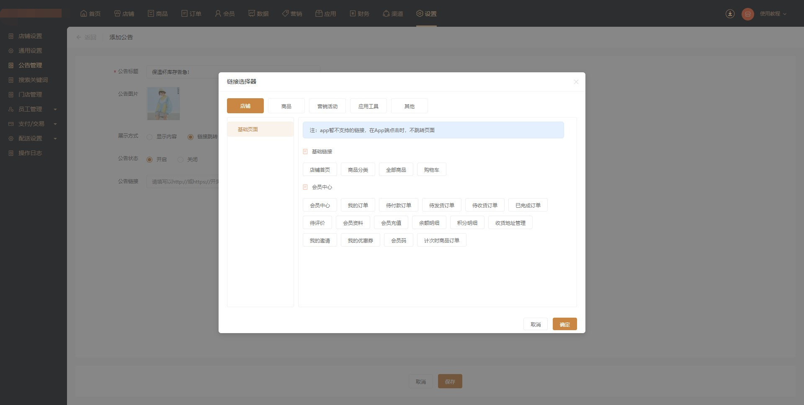Select the 关闭 status radio button
The height and width of the screenshot is (405, 804).
tap(180, 160)
